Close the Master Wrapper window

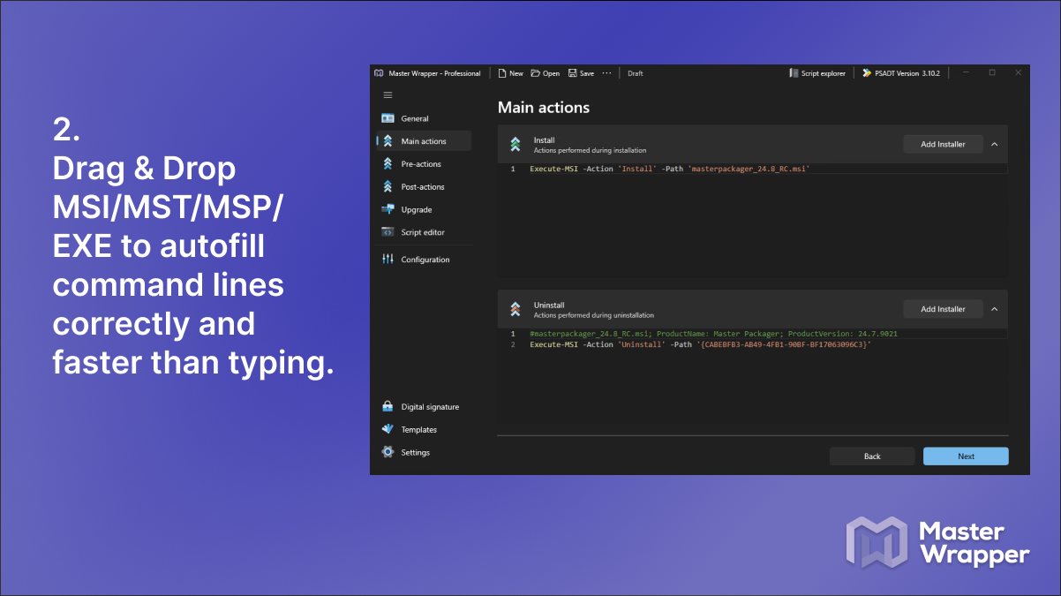[1018, 73]
